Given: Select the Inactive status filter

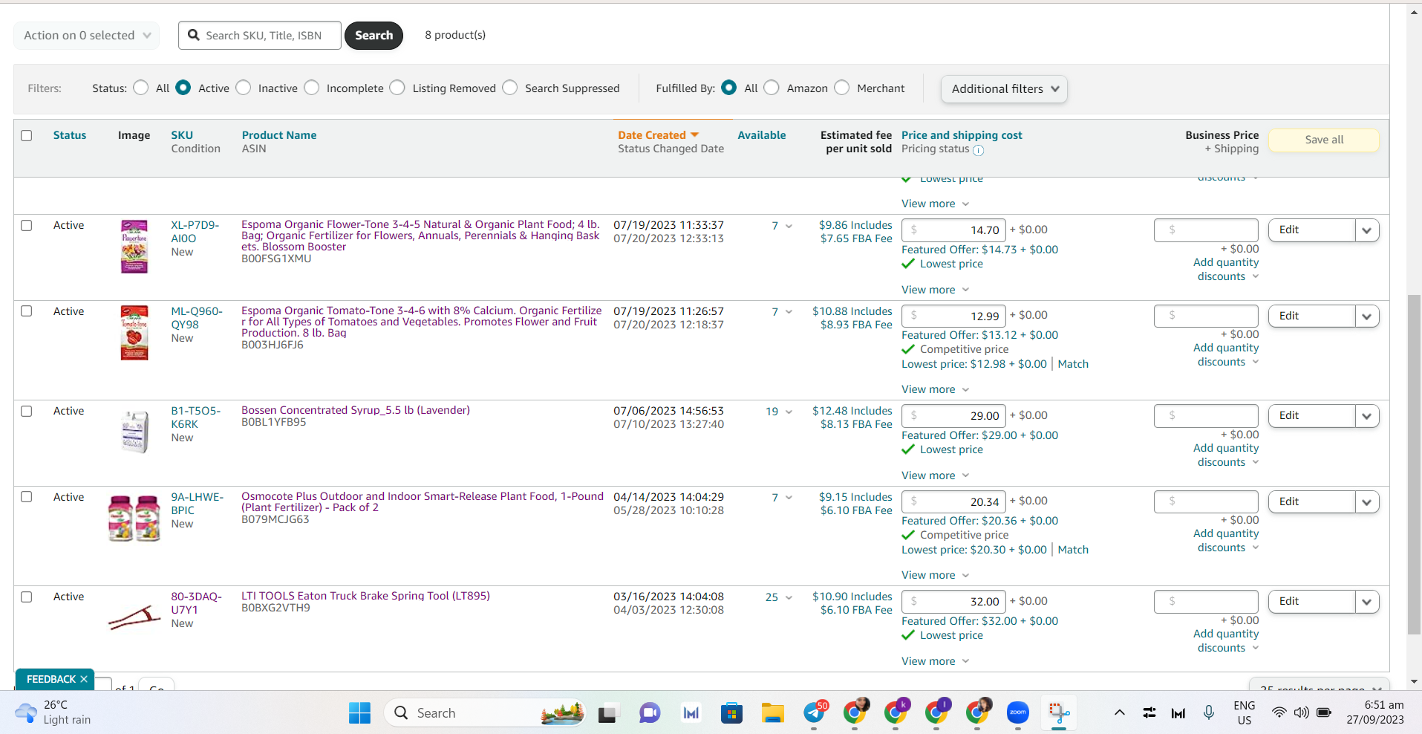Looking at the screenshot, I should click(244, 88).
